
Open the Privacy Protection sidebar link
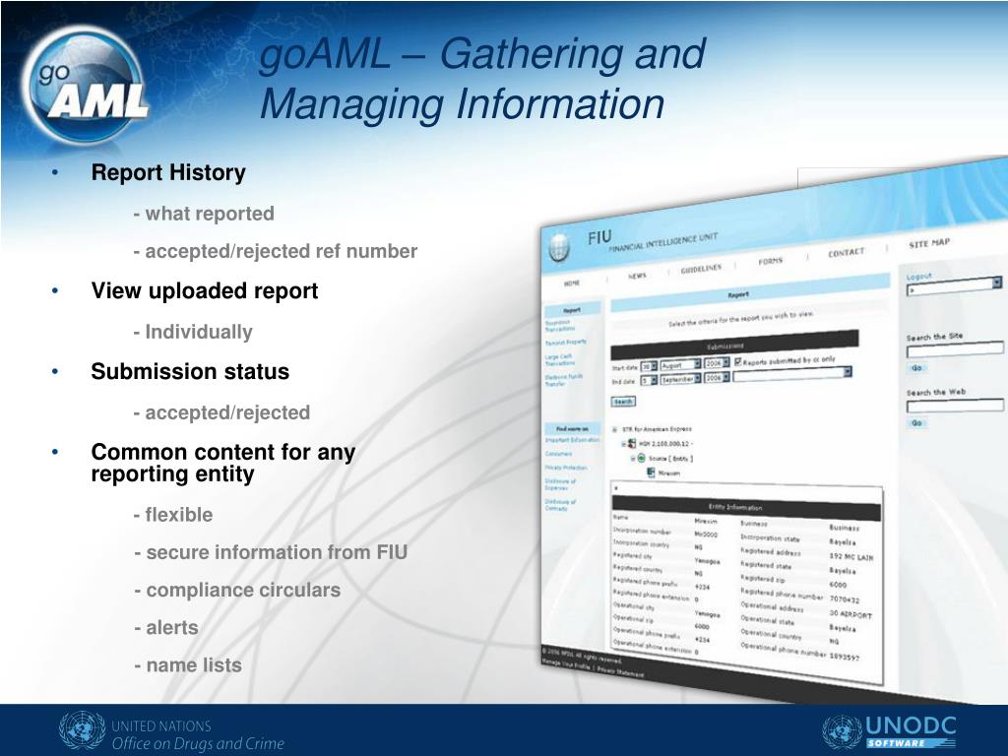[x=566, y=468]
